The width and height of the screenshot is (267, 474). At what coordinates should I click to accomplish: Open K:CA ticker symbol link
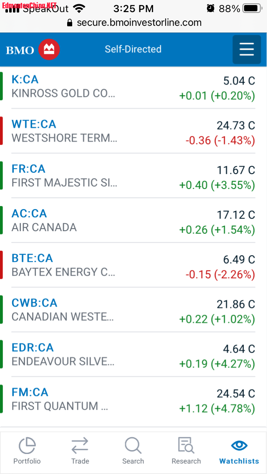pyautogui.click(x=25, y=79)
